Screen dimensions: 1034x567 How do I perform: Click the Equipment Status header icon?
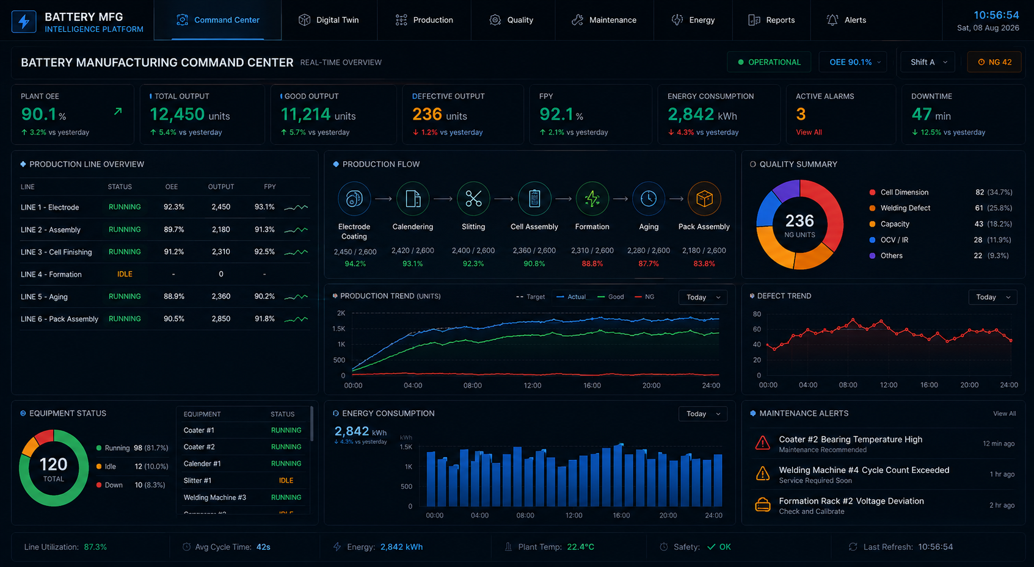23,413
